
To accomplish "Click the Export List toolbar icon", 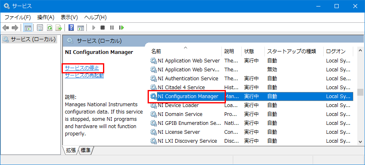I will point(58,28).
